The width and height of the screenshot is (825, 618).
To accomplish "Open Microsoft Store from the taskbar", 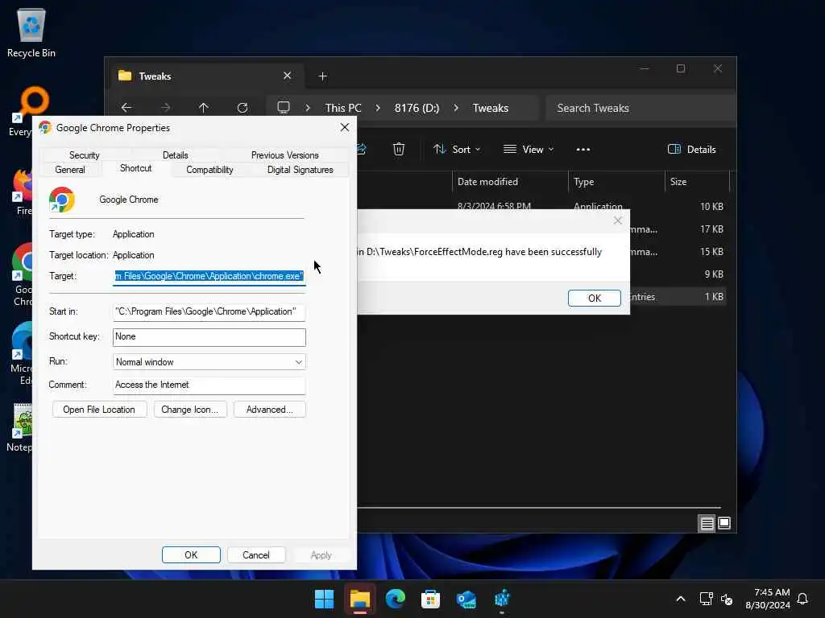I will [x=430, y=599].
